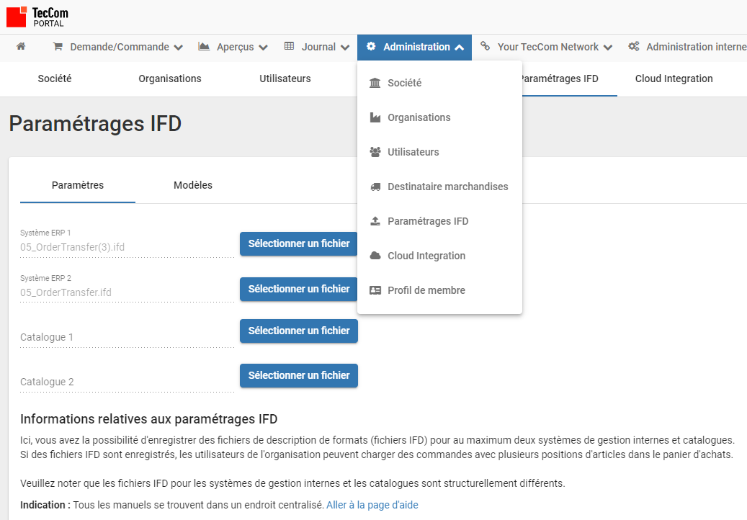Click the Catalogue 1 file field
This screenshot has width=747, height=520.
pos(128,337)
